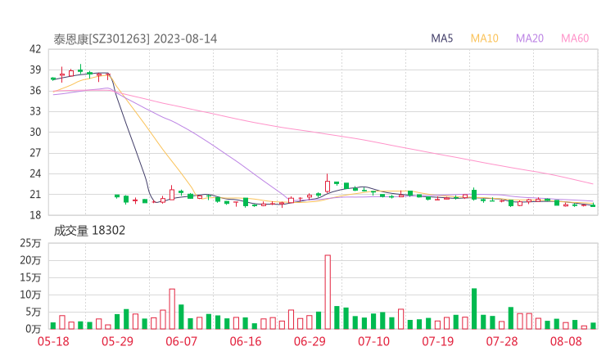Click the 5万 volume axis value
Screen dimensions: 606x360
(x=33, y=312)
